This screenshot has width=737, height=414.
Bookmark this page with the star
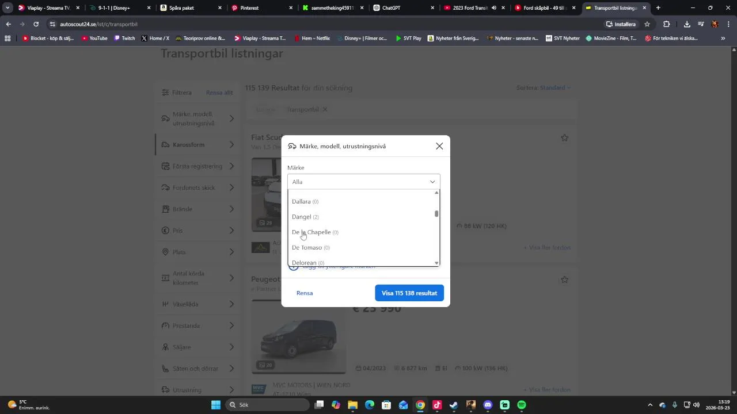[x=647, y=24]
